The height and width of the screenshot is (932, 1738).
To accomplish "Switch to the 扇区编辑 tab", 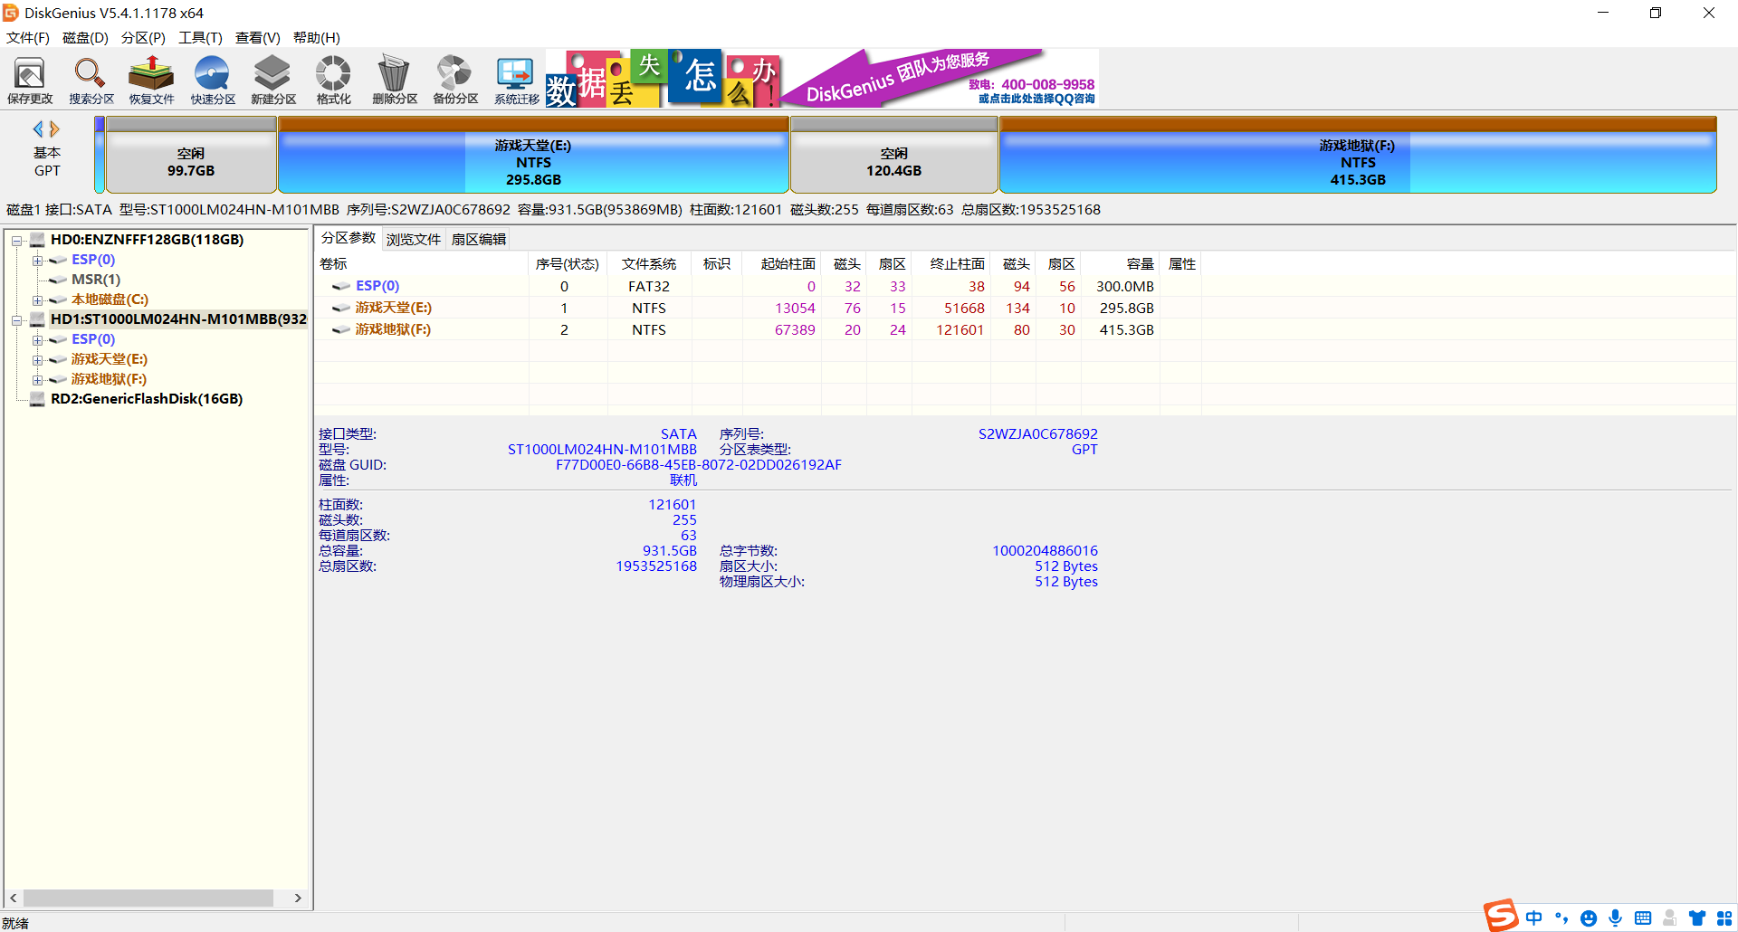I will coord(479,239).
